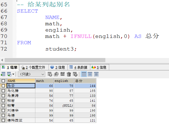Click the (NULL) english cell

click(x=64, y=106)
